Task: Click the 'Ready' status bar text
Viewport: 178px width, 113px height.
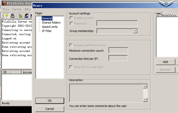Action: coord(6,103)
